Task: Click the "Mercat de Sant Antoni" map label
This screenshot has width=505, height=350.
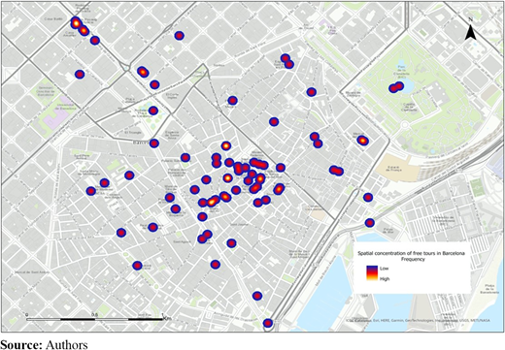Action: tap(32, 272)
